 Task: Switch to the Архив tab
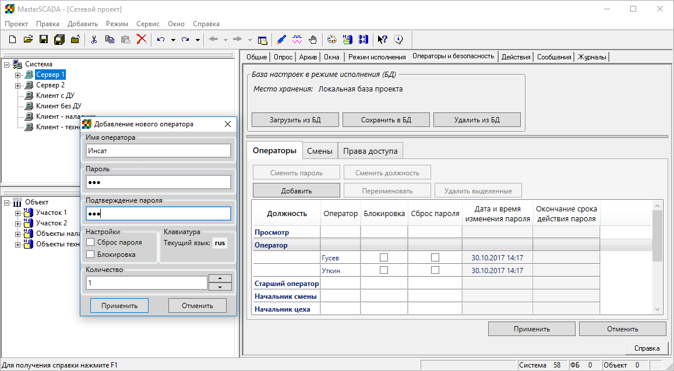click(x=308, y=56)
